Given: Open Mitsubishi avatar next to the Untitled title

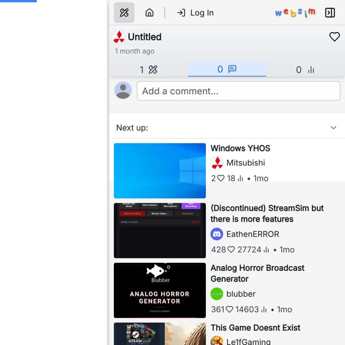Looking at the screenshot, I should [119, 37].
